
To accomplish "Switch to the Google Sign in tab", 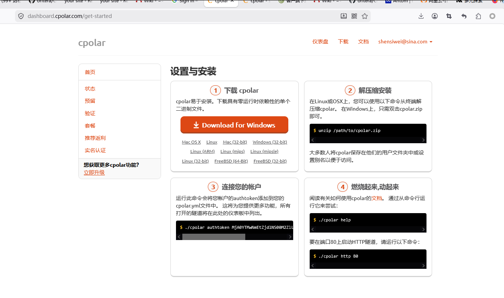I will point(185,1).
